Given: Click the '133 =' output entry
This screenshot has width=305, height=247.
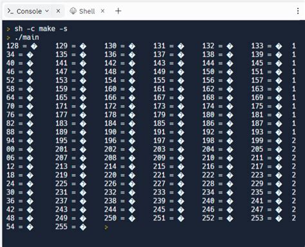Looking at the screenshot, I should click(x=266, y=46).
